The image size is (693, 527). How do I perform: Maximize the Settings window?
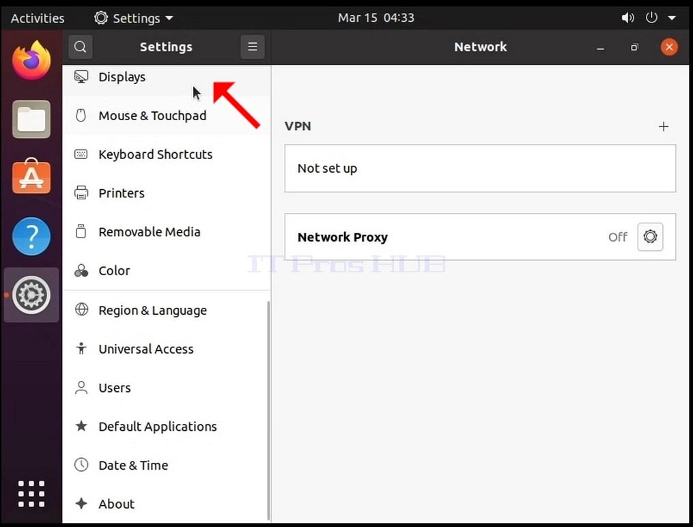click(635, 47)
